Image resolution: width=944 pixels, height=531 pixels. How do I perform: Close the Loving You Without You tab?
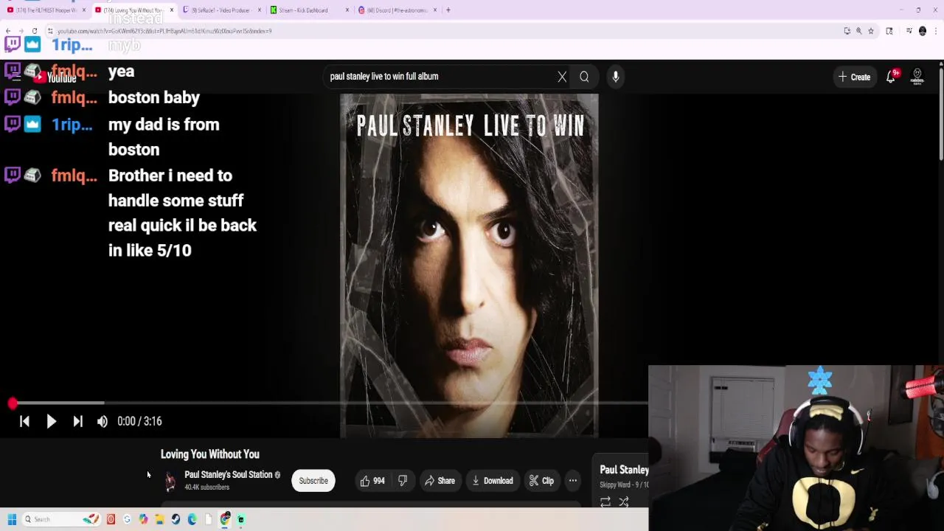point(172,10)
